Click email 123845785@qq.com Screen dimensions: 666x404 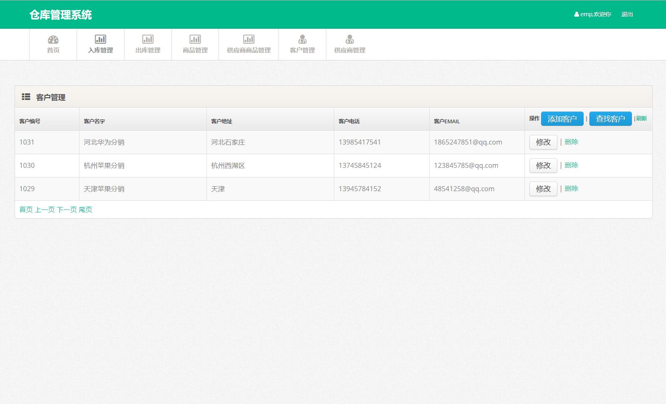466,165
